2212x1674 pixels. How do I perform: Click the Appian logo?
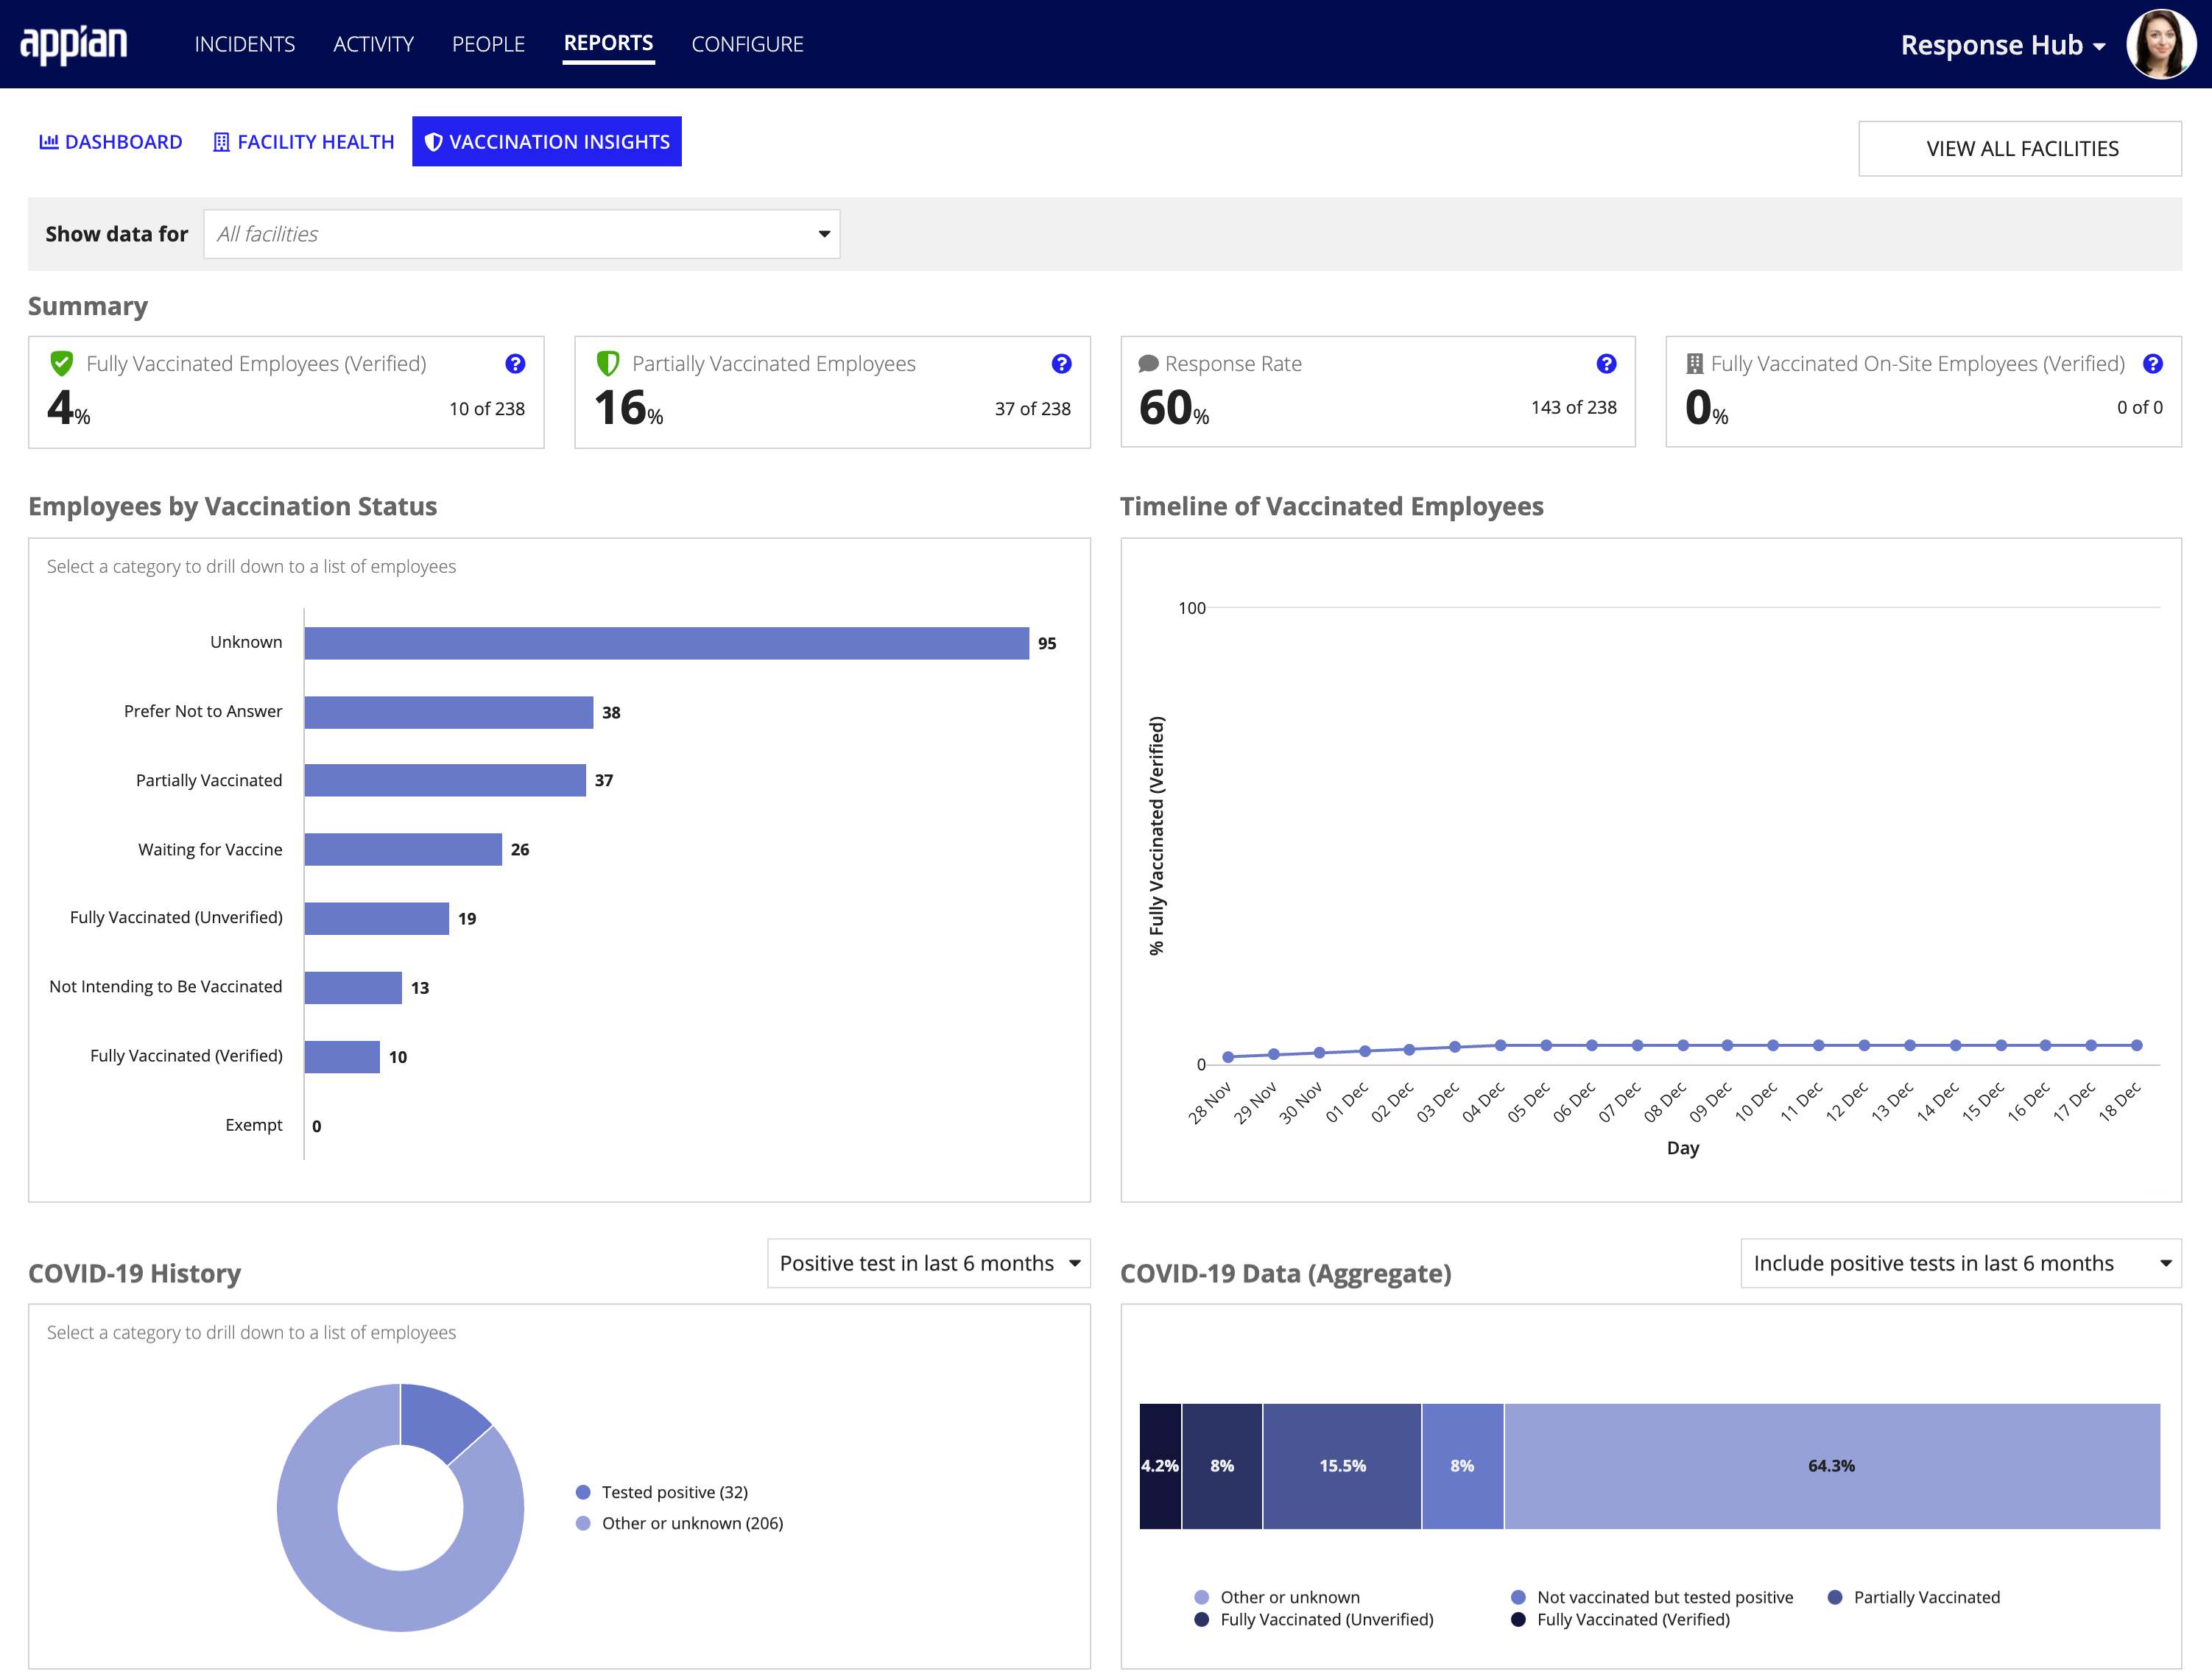[x=74, y=44]
